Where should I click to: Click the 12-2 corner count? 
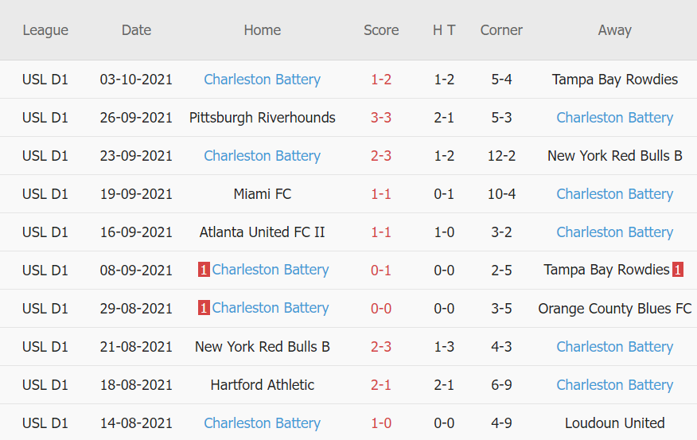501,156
